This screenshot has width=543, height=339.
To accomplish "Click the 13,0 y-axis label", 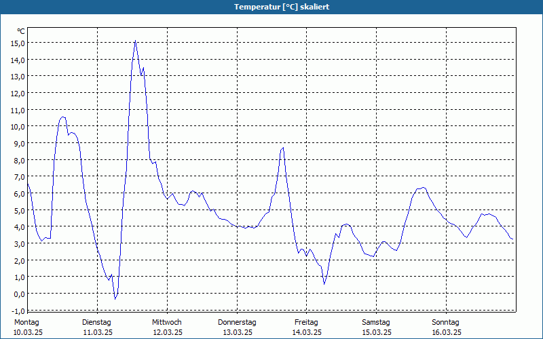I will [x=18, y=77].
